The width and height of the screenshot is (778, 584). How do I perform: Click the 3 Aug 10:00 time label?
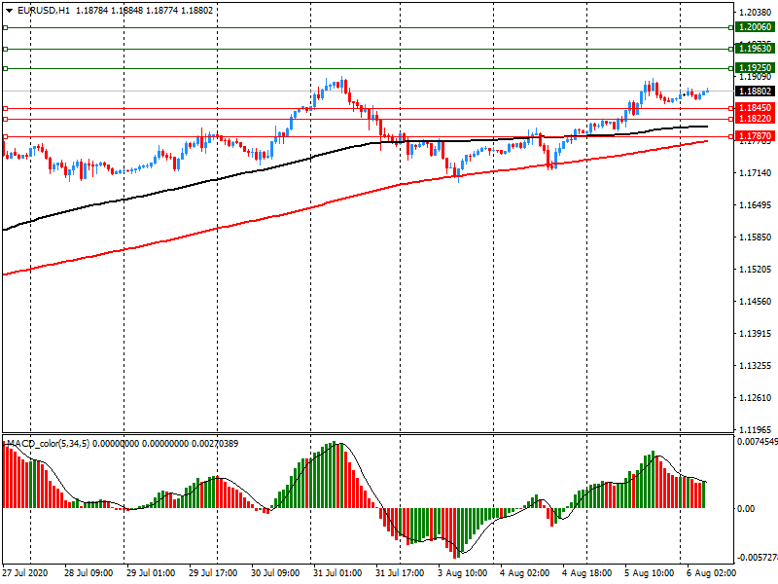point(463,573)
